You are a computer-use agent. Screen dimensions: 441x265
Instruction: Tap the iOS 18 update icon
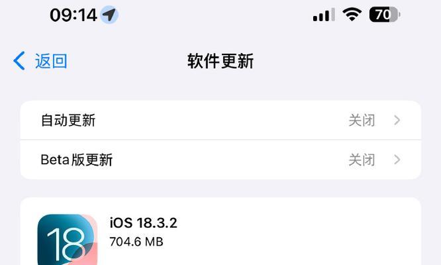click(x=68, y=239)
